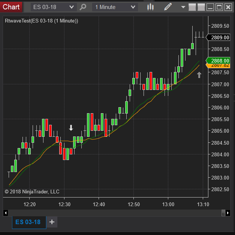The image size is (235, 235).
Task: Click the instrument search magnifier icon
Action: click(83, 7)
